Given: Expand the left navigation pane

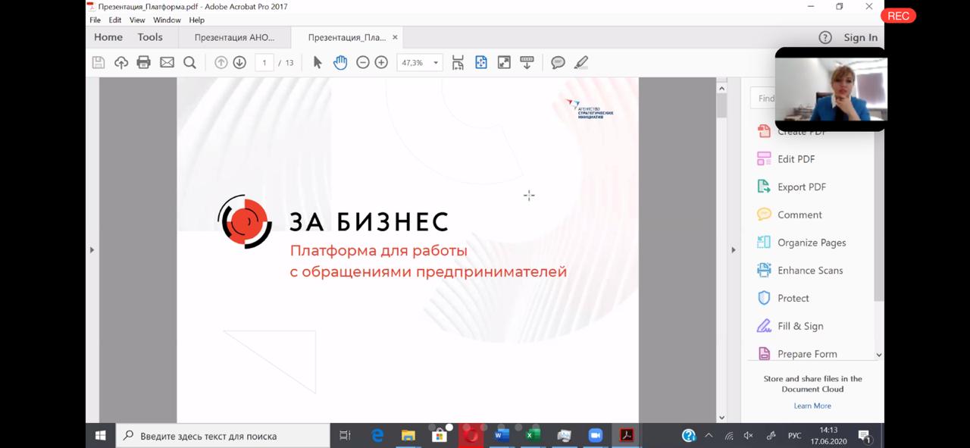Looking at the screenshot, I should click(x=92, y=249).
